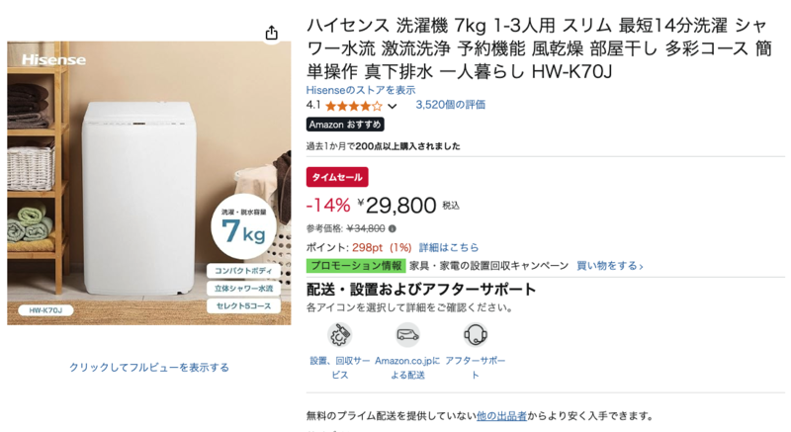Click the 設置、回収サービス text label
791x432 pixels.
point(339,368)
